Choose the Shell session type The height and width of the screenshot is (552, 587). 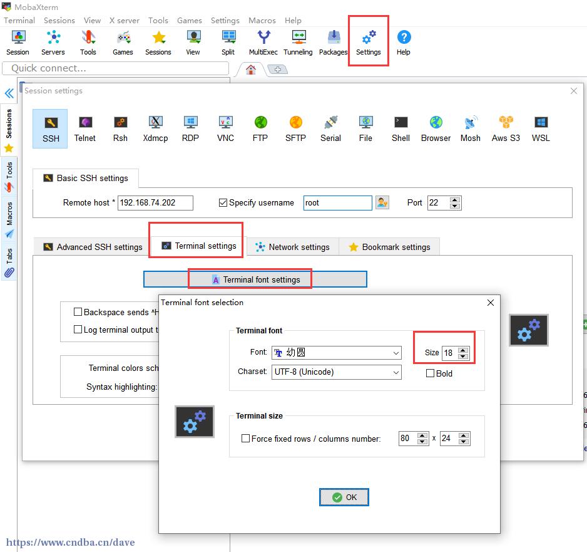[401, 129]
